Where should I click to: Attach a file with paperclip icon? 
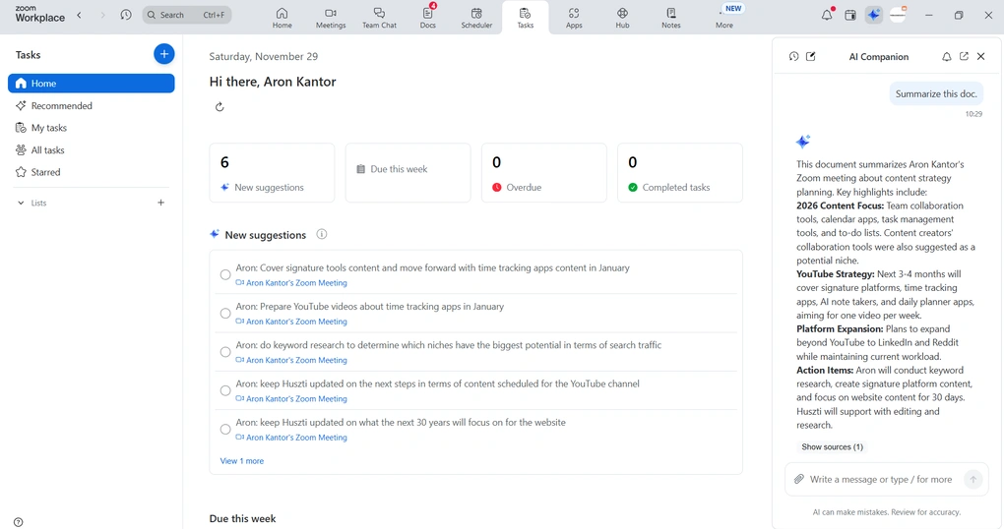[x=798, y=479]
